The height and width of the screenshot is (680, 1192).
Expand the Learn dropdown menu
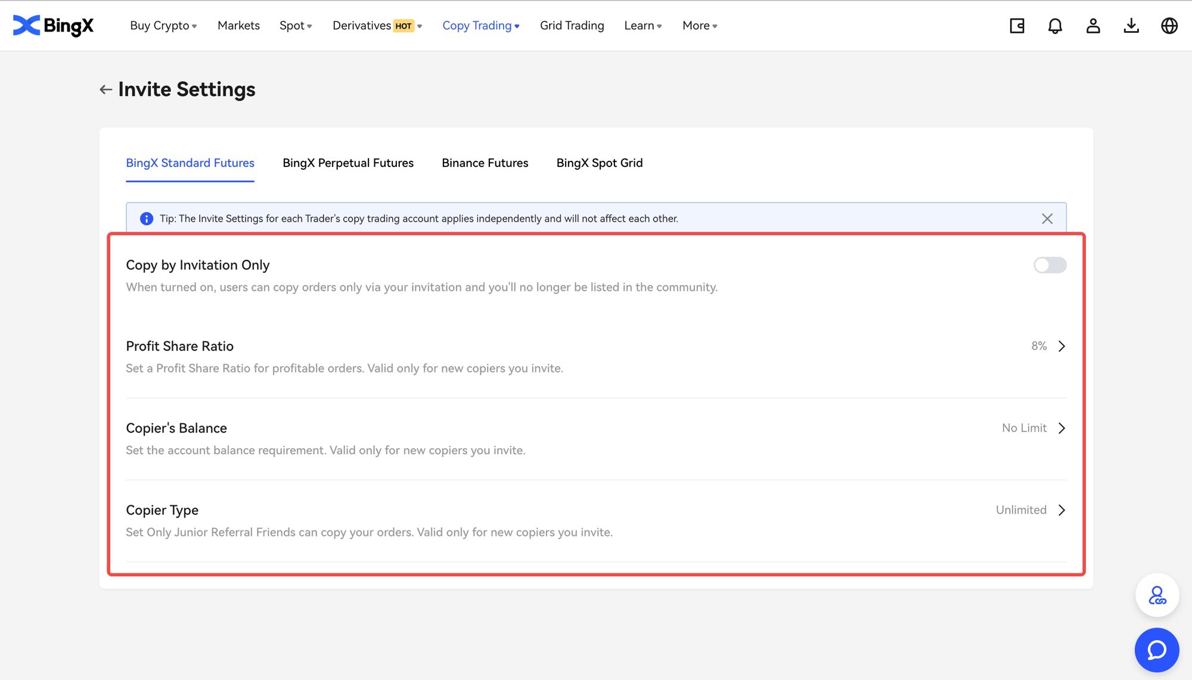tap(643, 26)
